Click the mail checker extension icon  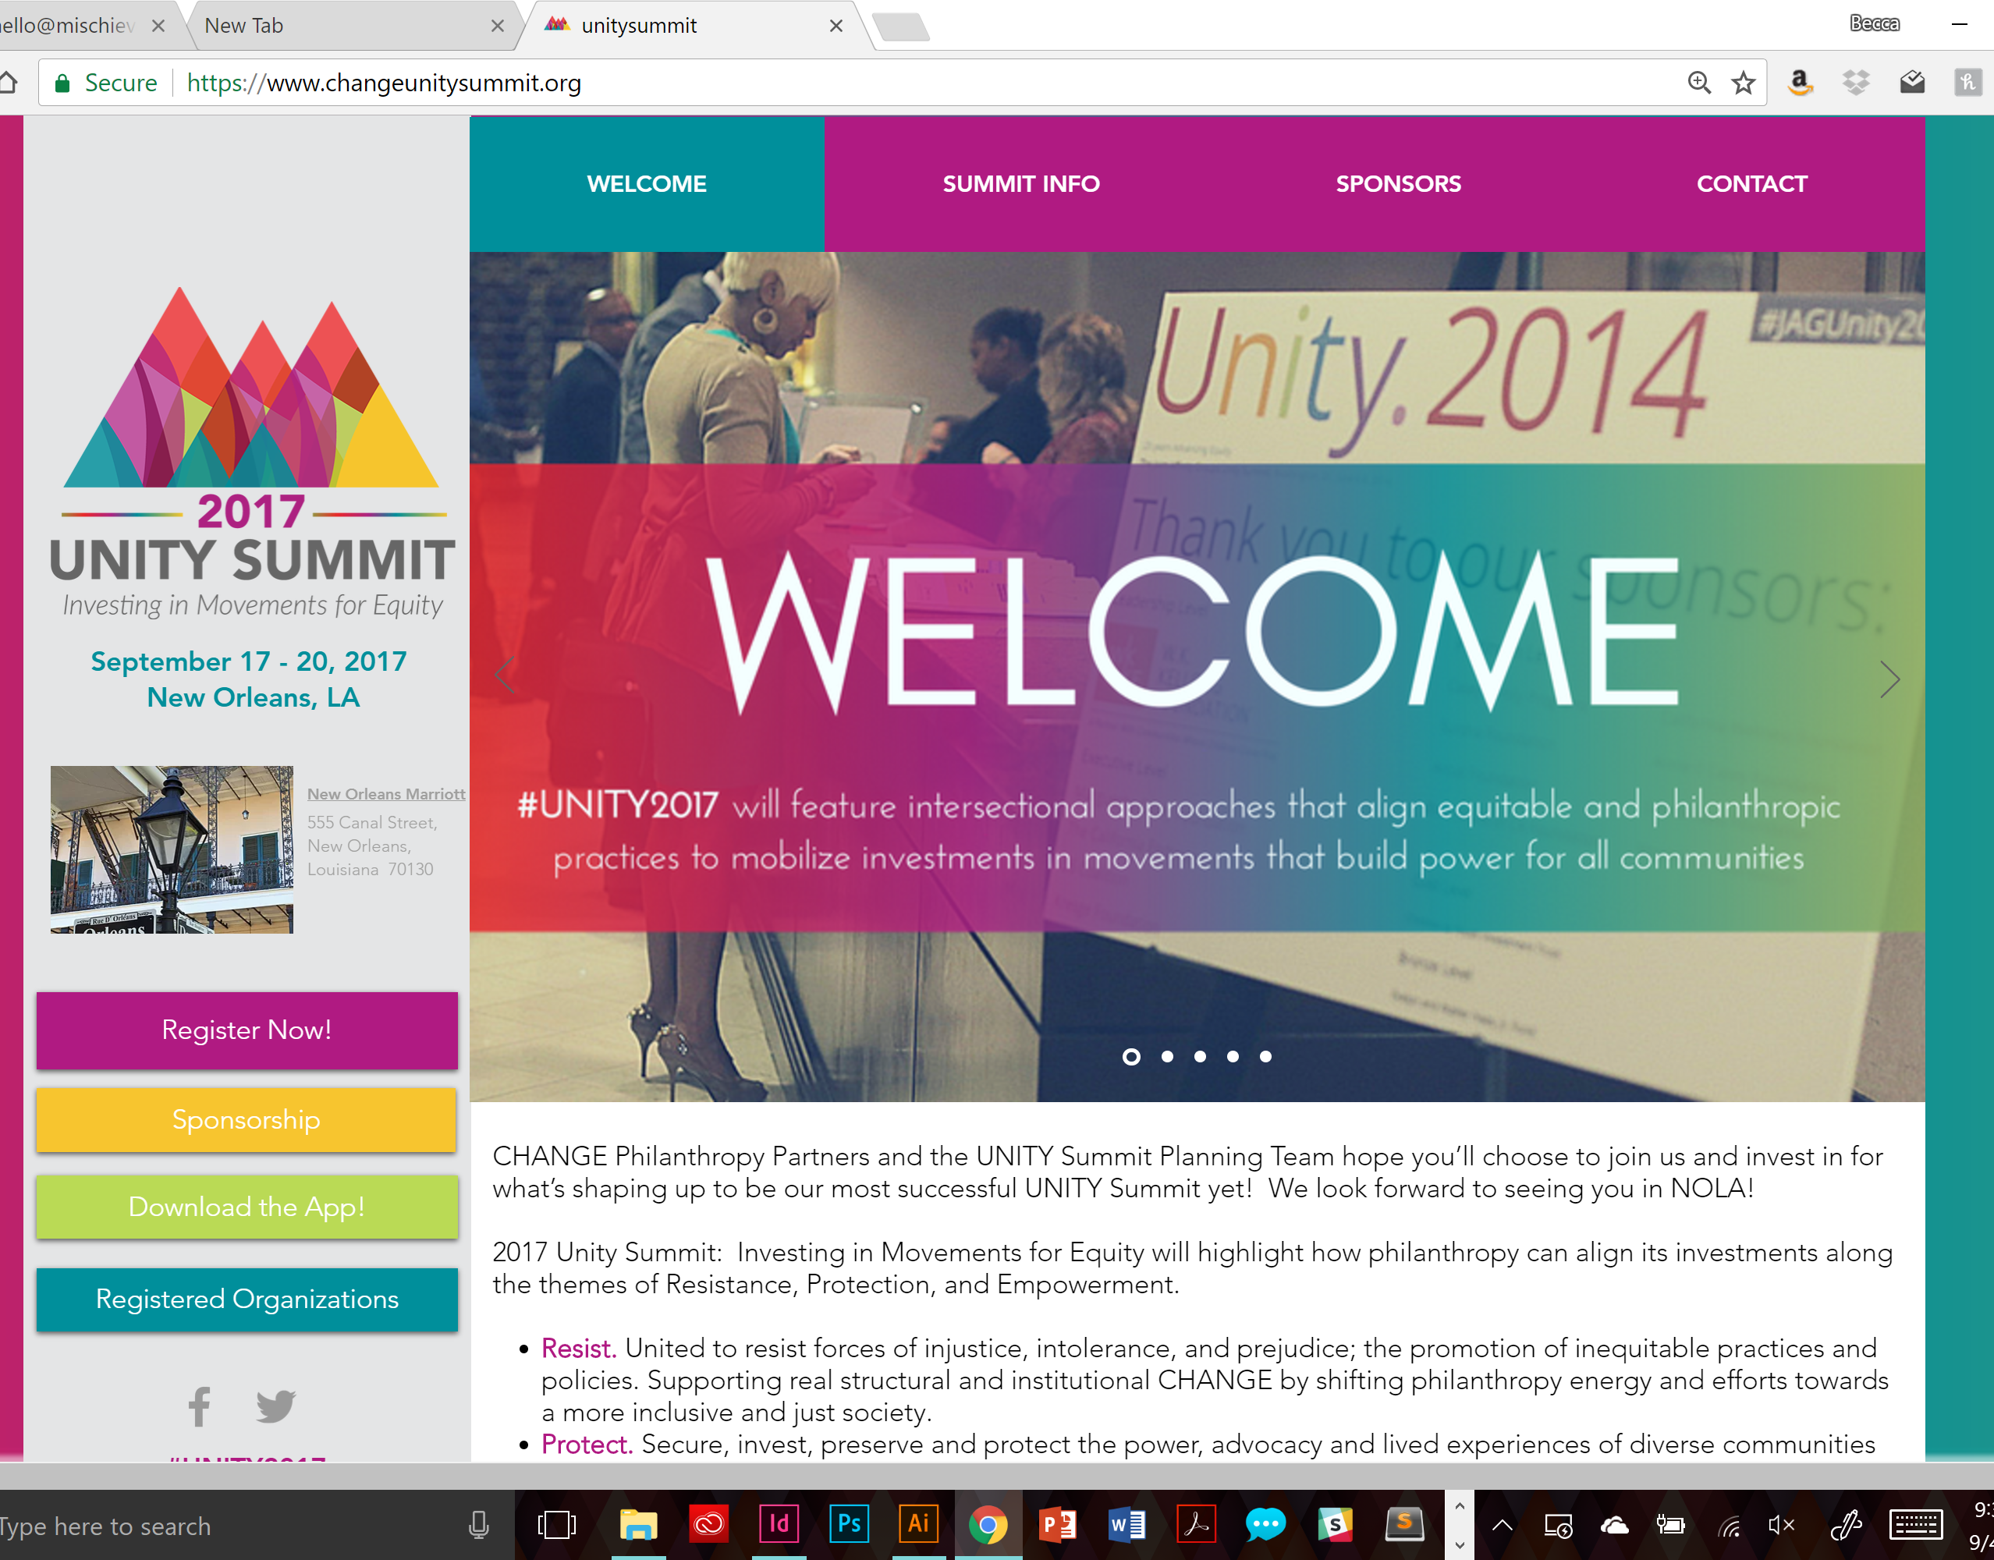(1912, 83)
